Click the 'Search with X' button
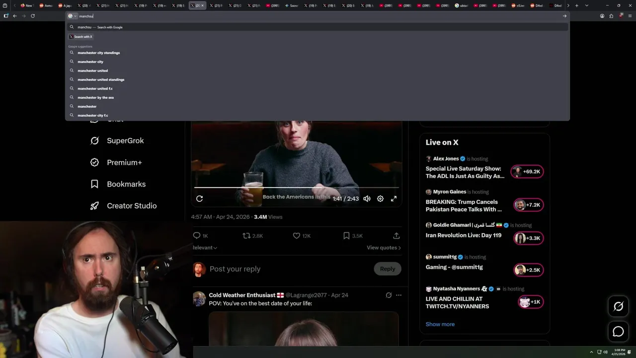The image size is (636, 358). (x=81, y=37)
